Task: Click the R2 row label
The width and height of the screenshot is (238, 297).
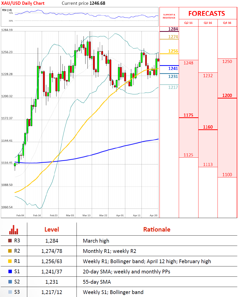Action: pos(17,251)
